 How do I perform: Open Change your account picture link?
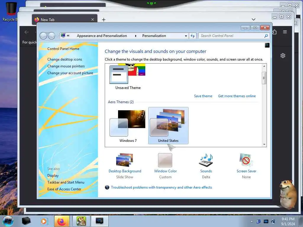pos(70,73)
